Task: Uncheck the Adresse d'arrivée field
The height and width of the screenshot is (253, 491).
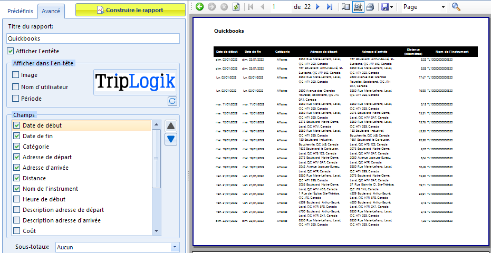Action: 16,168
